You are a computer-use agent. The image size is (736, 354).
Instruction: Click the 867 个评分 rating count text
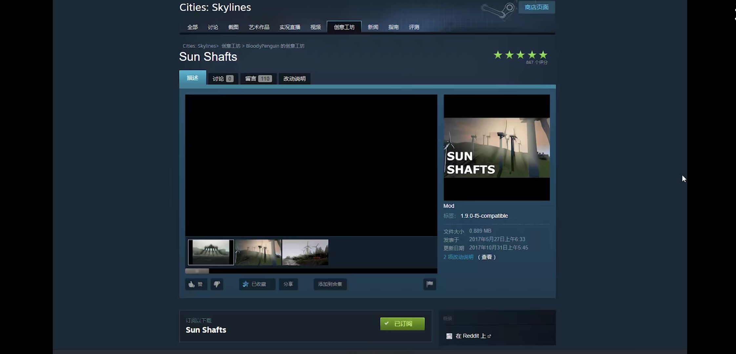click(x=537, y=62)
